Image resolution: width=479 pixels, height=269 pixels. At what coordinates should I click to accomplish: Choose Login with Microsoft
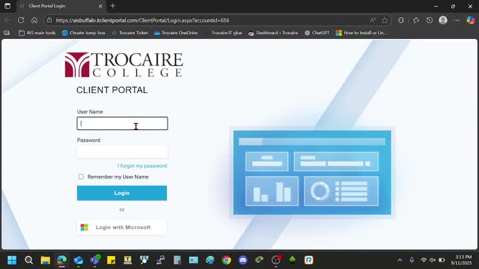[122, 227]
